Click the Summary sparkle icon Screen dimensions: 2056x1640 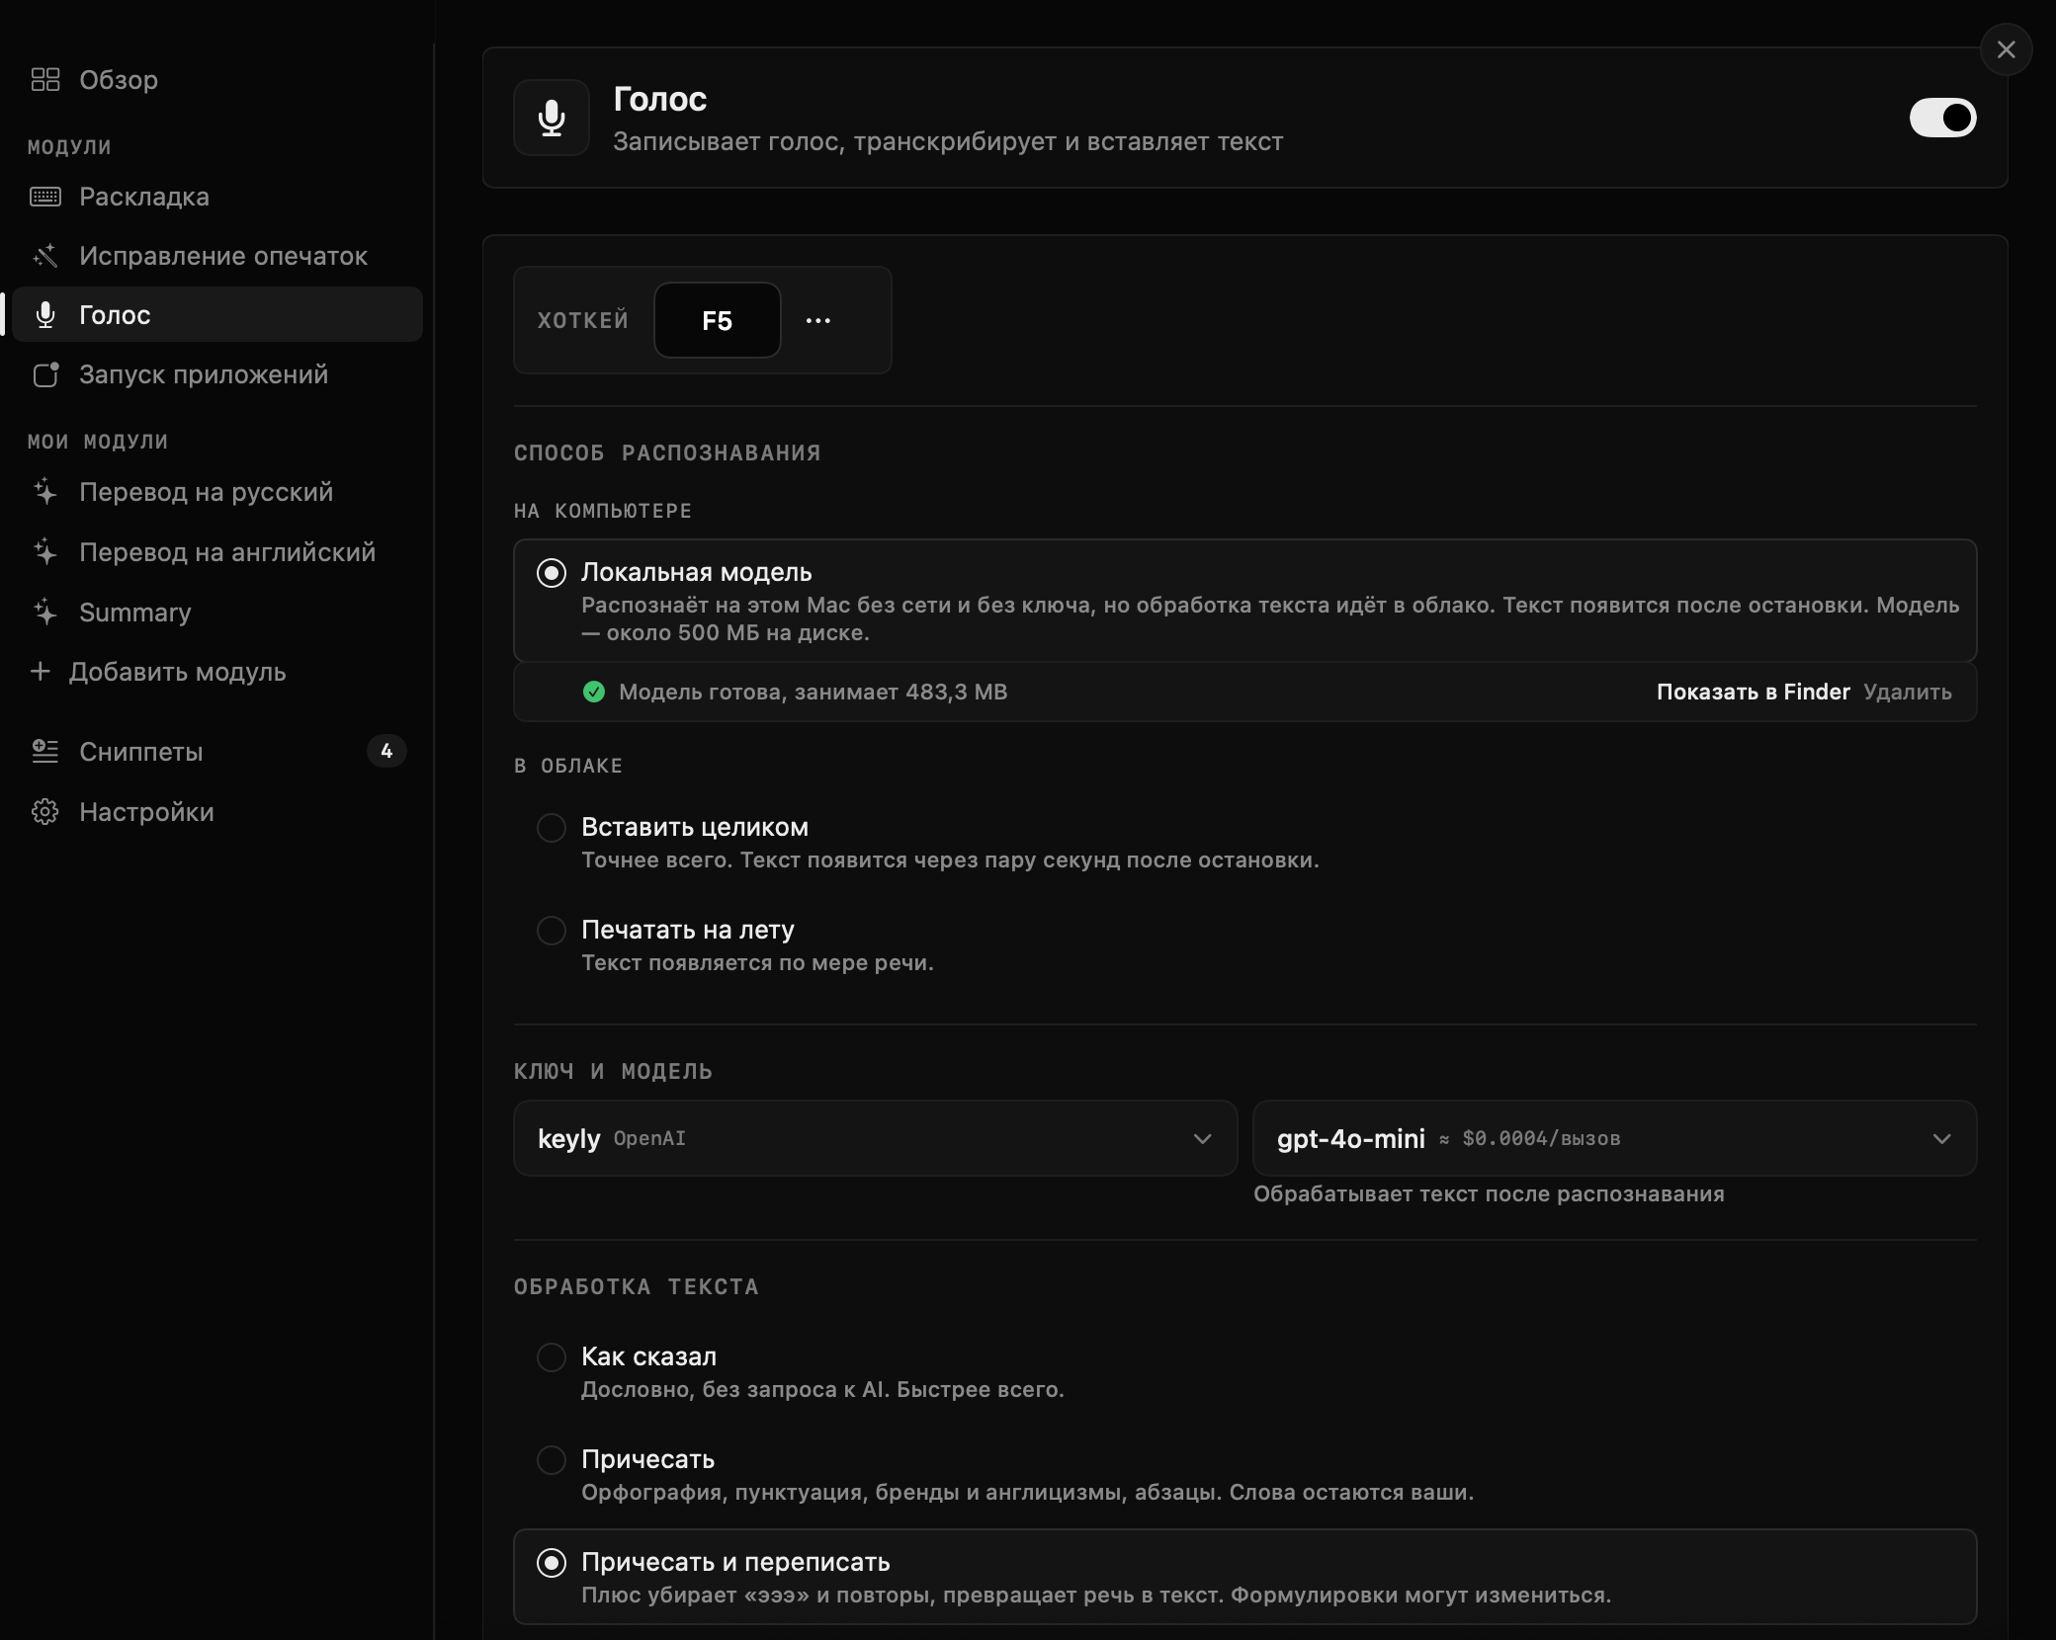tap(45, 613)
